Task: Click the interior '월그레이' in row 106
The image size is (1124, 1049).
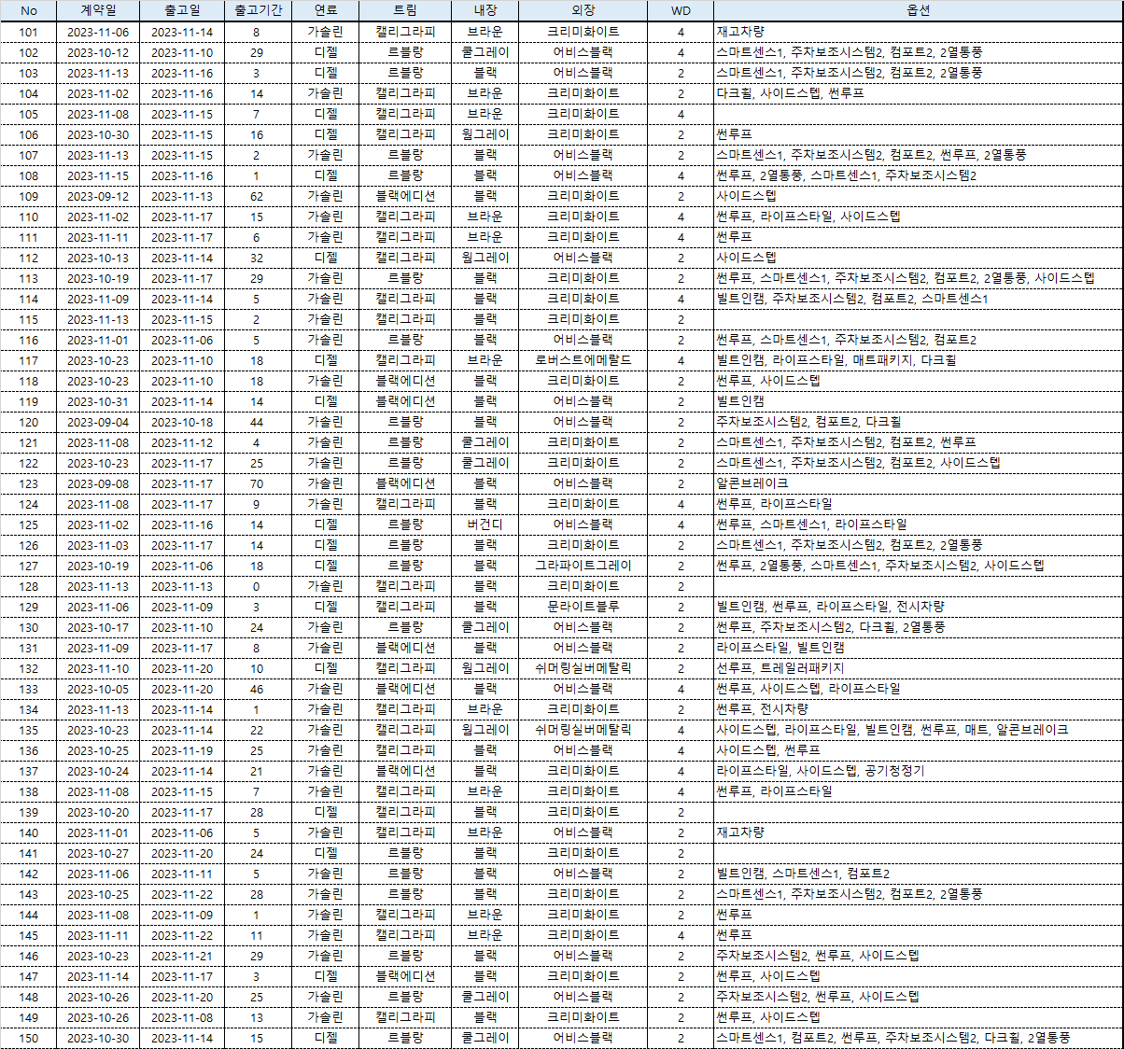Action: click(x=485, y=134)
